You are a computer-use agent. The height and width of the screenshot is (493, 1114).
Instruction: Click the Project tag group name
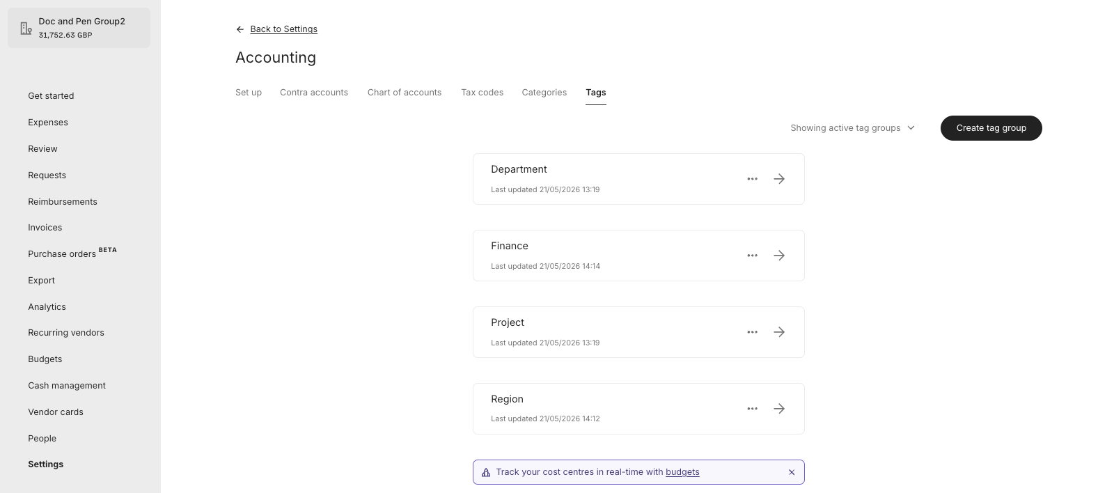(x=508, y=322)
